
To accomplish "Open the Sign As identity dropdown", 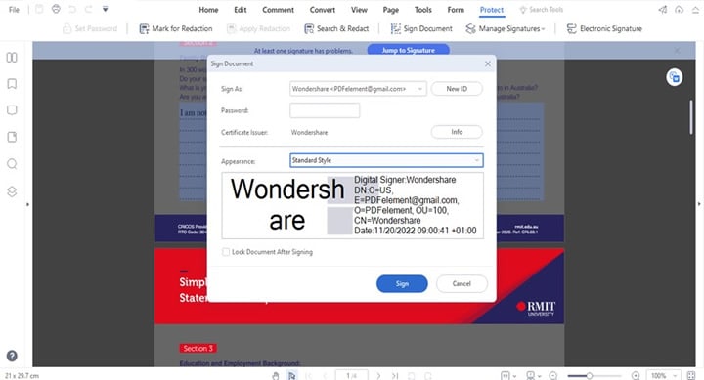I will (x=358, y=89).
